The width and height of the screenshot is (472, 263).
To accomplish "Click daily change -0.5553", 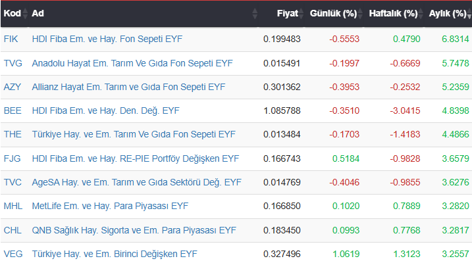I will [344, 39].
